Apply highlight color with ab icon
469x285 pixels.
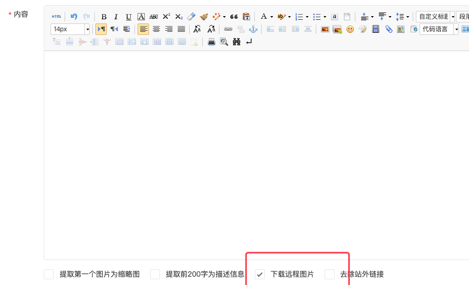coord(281,17)
